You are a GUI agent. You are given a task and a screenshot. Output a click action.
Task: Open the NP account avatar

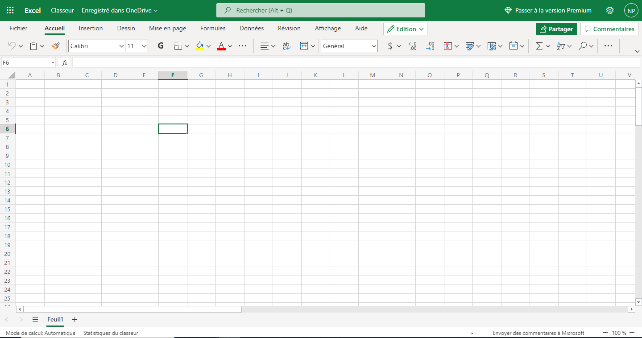pyautogui.click(x=631, y=10)
